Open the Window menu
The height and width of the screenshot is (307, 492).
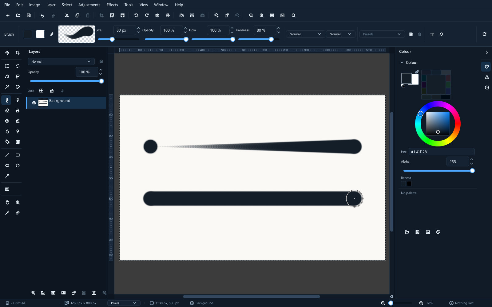[x=161, y=5]
